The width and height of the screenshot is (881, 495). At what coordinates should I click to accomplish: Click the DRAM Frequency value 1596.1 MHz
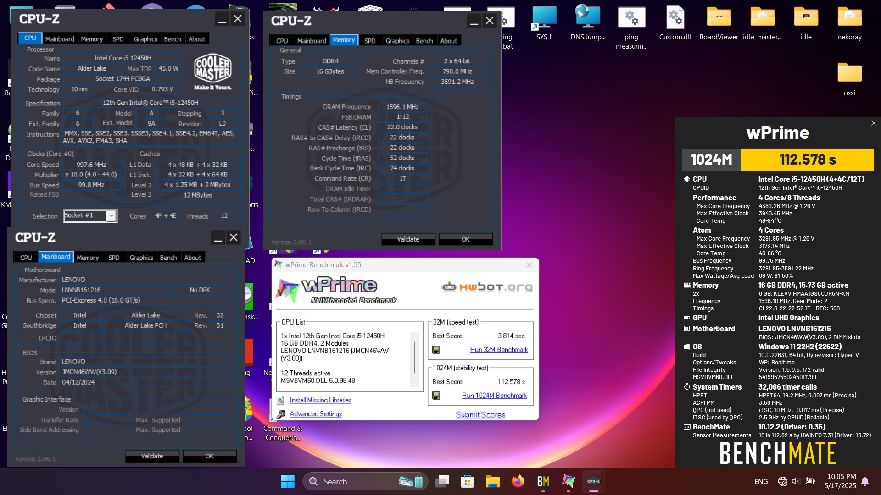coord(402,107)
